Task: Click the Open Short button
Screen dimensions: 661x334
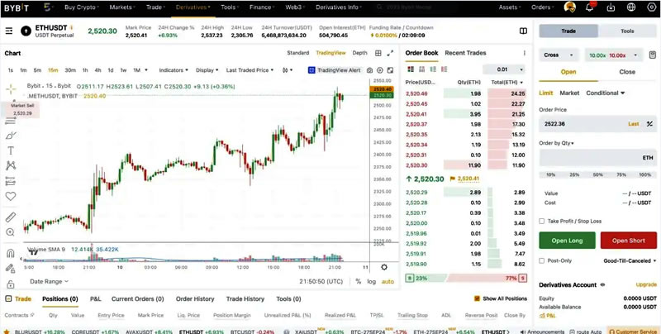Action: coord(628,241)
